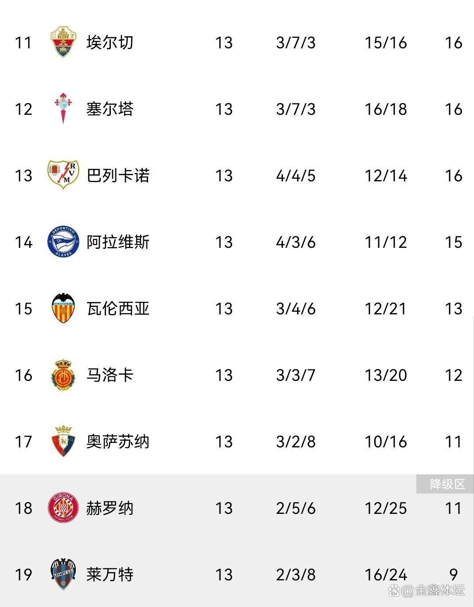This screenshot has width=474, height=607.
Task: Click the 降级区 relegation zone label
Action: 447,484
